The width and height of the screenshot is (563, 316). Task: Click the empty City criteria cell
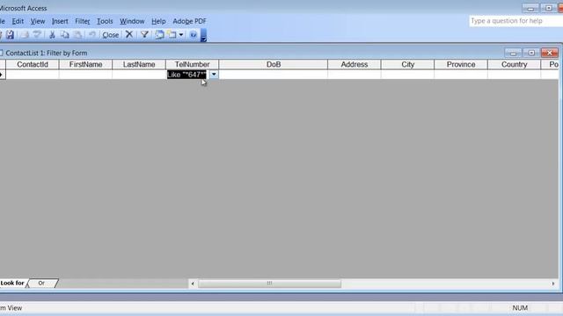click(x=407, y=75)
